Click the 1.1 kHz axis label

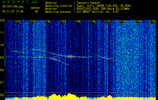[x=2, y=32]
